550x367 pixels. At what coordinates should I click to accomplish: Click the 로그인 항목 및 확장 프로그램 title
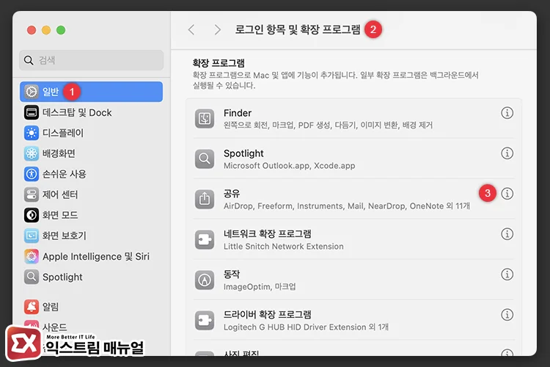click(298, 29)
